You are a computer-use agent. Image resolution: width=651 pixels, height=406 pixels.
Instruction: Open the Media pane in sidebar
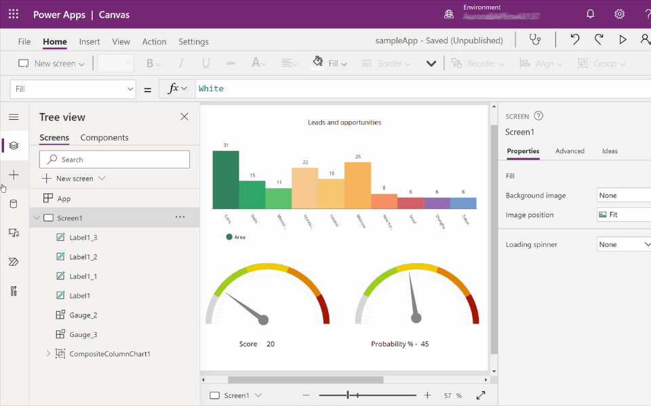coord(14,233)
